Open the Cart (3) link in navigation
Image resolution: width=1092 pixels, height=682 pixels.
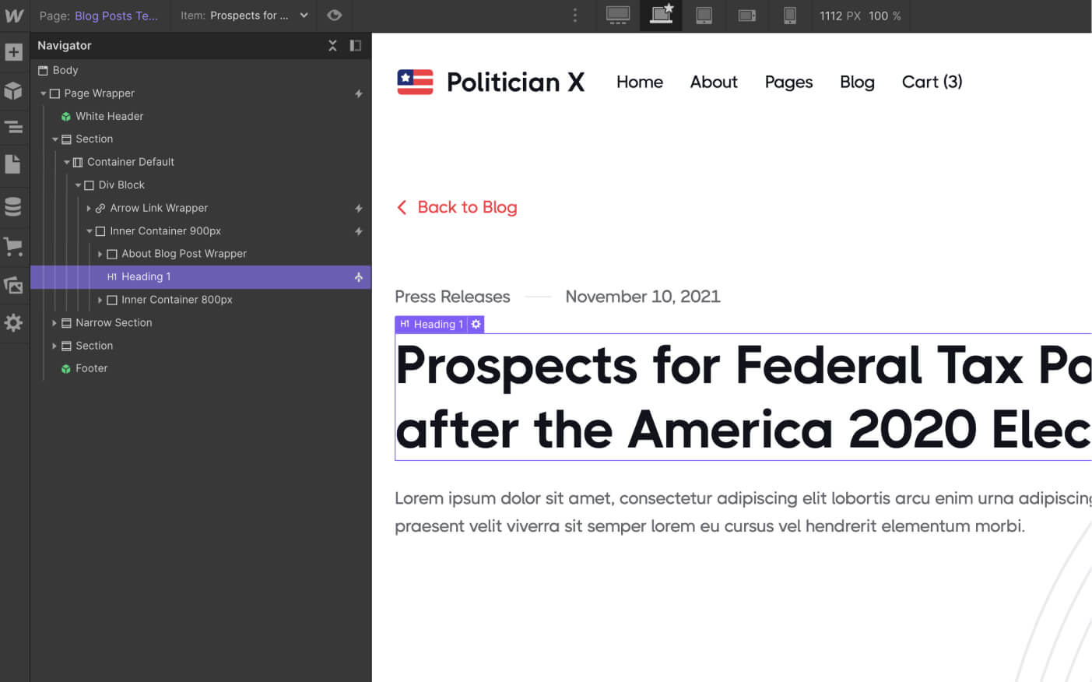932,82
